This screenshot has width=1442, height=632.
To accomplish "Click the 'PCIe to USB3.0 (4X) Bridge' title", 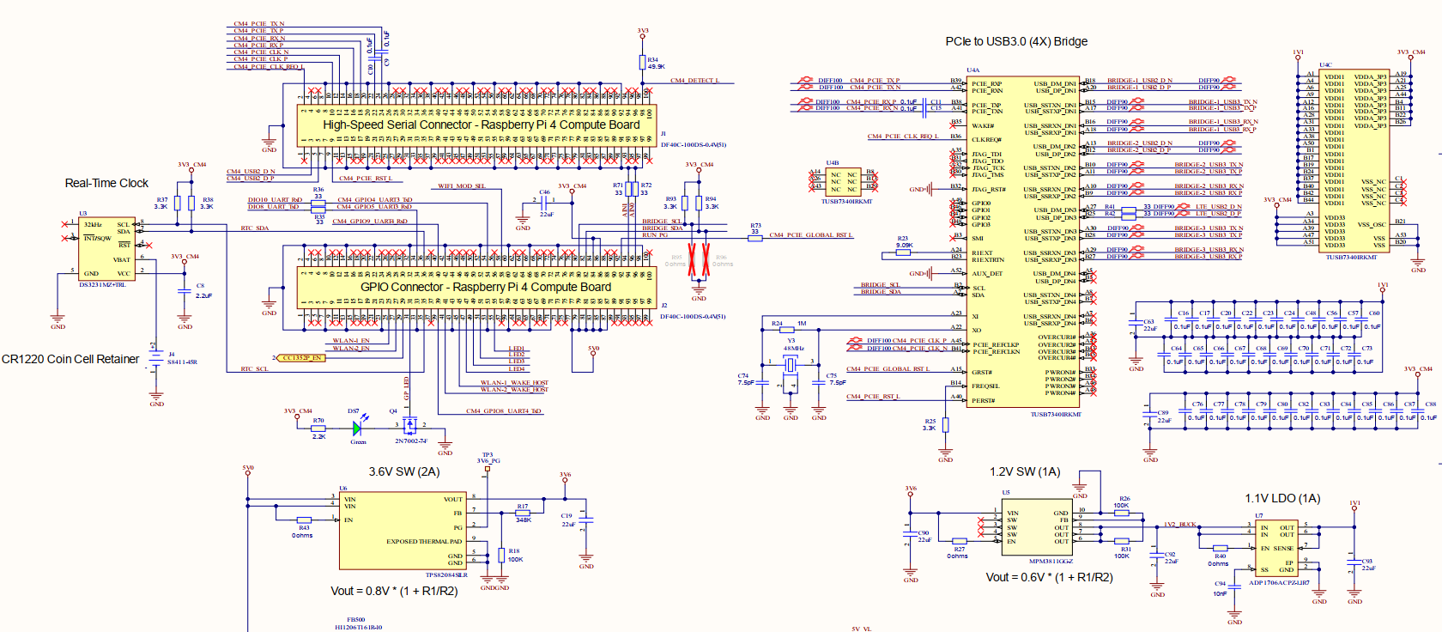I will pos(1016,41).
